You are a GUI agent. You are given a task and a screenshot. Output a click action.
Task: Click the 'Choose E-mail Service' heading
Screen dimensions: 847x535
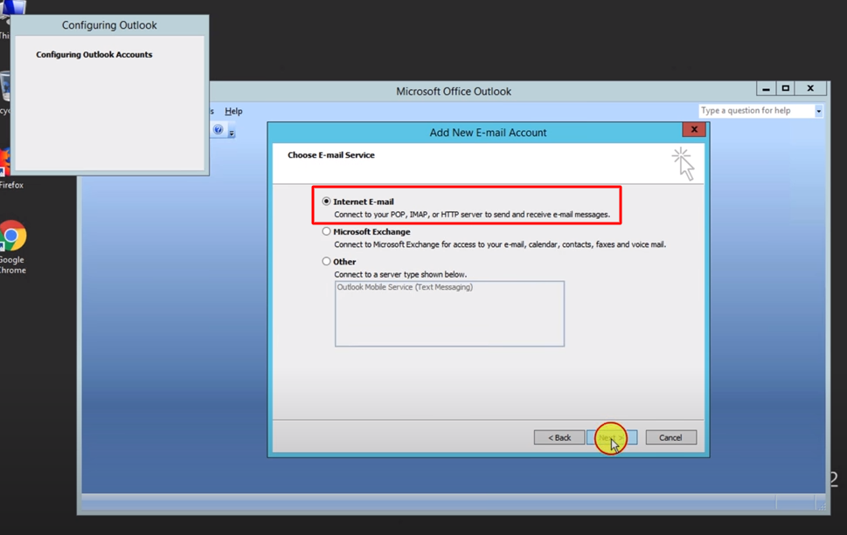point(331,154)
